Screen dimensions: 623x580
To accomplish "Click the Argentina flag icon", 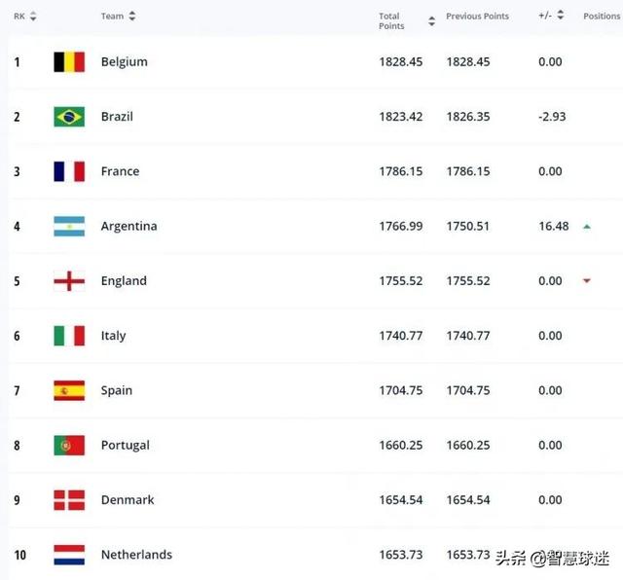I will click(69, 227).
